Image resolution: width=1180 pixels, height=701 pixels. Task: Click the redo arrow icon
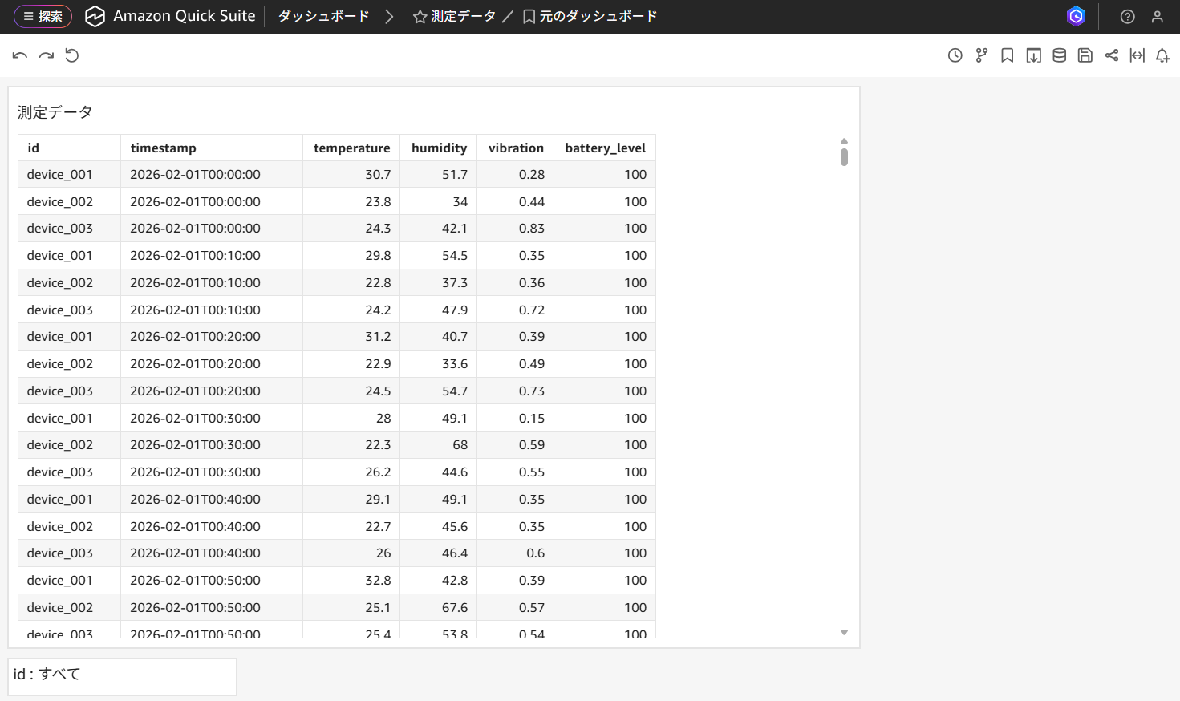coord(47,55)
